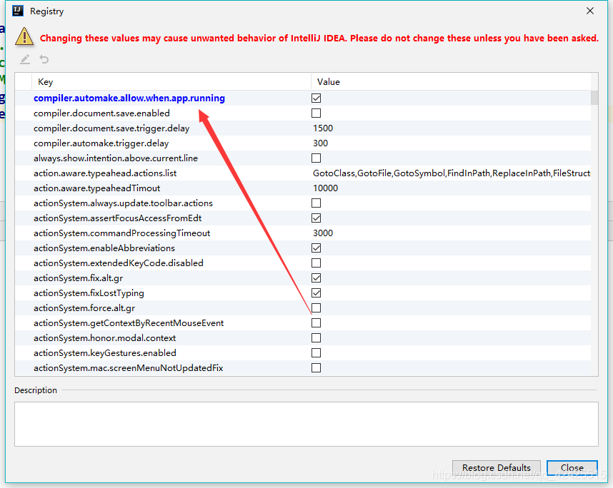Screen dimensions: 613x488
Task: Uncheck actionSystem.fix.alt.gr checkbox
Action: (x=317, y=278)
